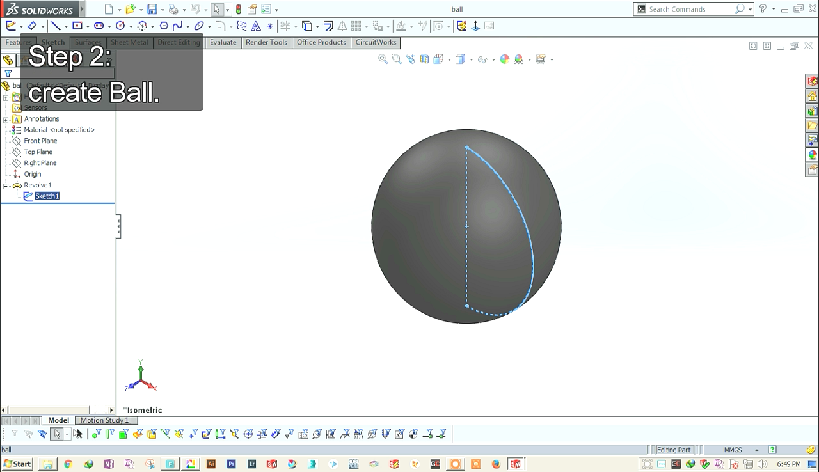
Task: Click the Previous View icon
Action: (x=410, y=59)
